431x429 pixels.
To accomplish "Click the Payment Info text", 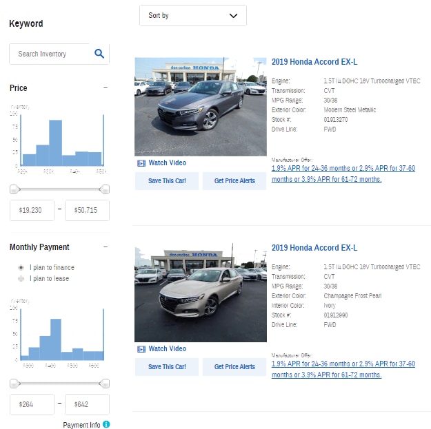I will click(x=81, y=425).
